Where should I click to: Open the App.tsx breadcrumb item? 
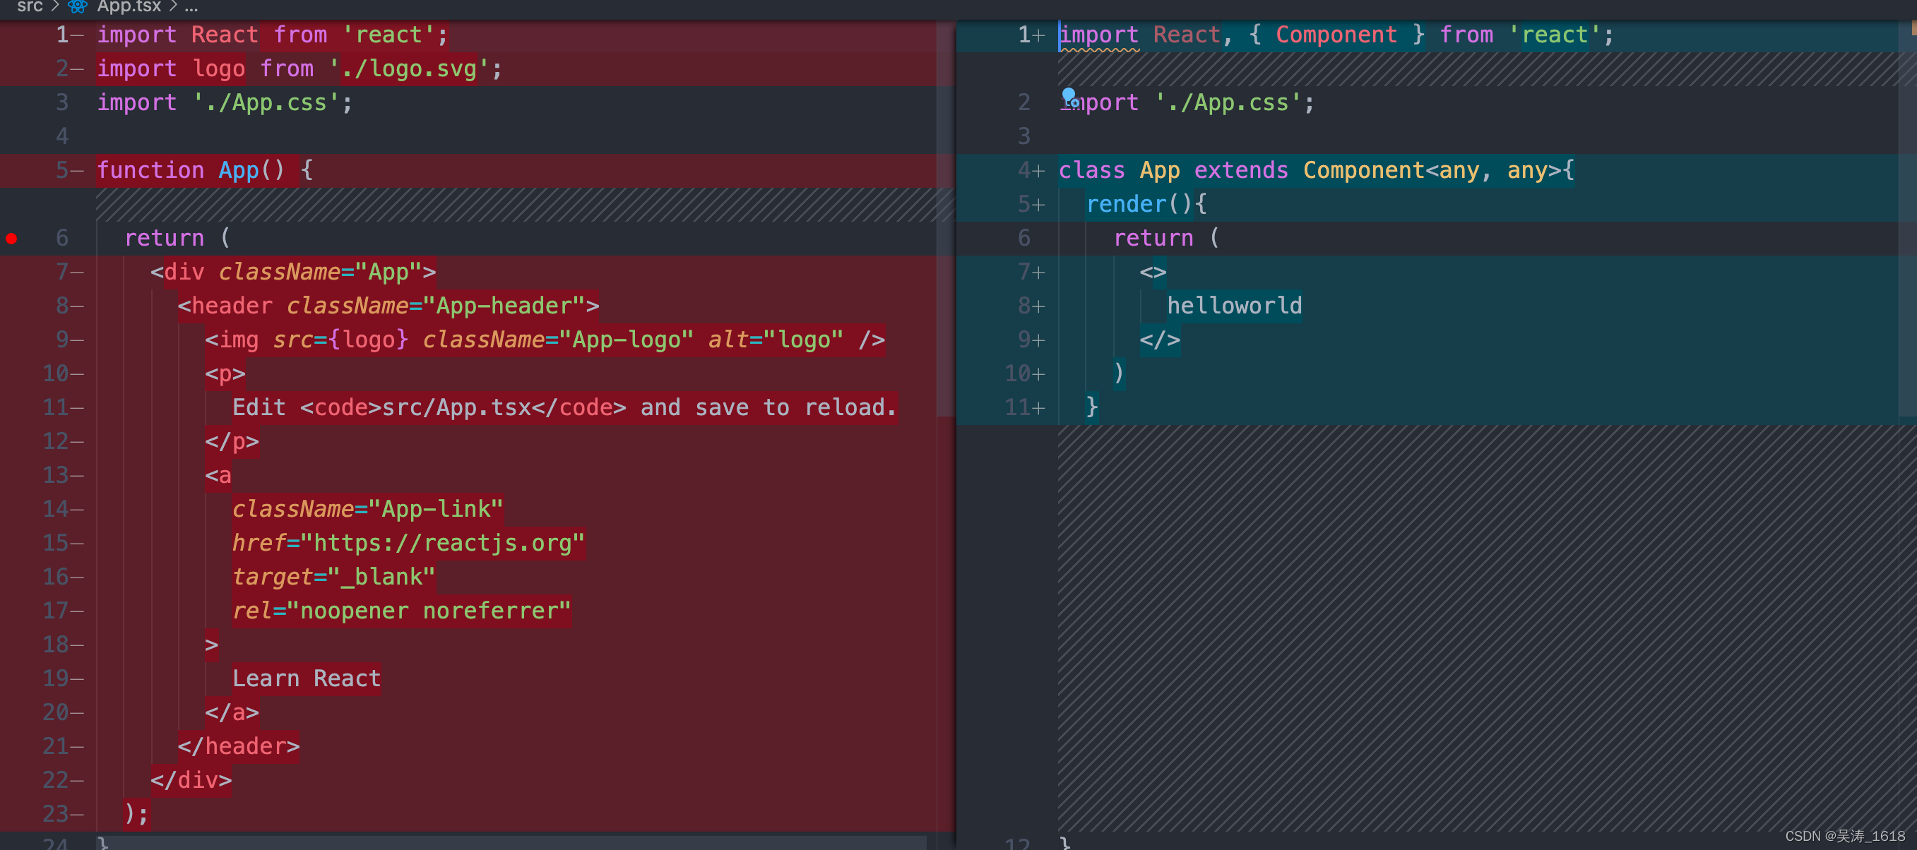coord(129,6)
